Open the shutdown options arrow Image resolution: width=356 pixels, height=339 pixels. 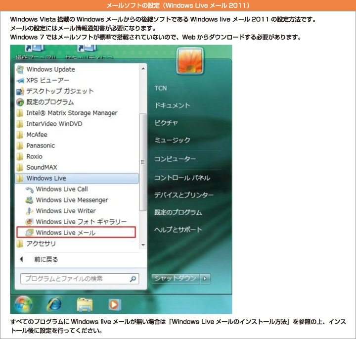tap(205, 279)
